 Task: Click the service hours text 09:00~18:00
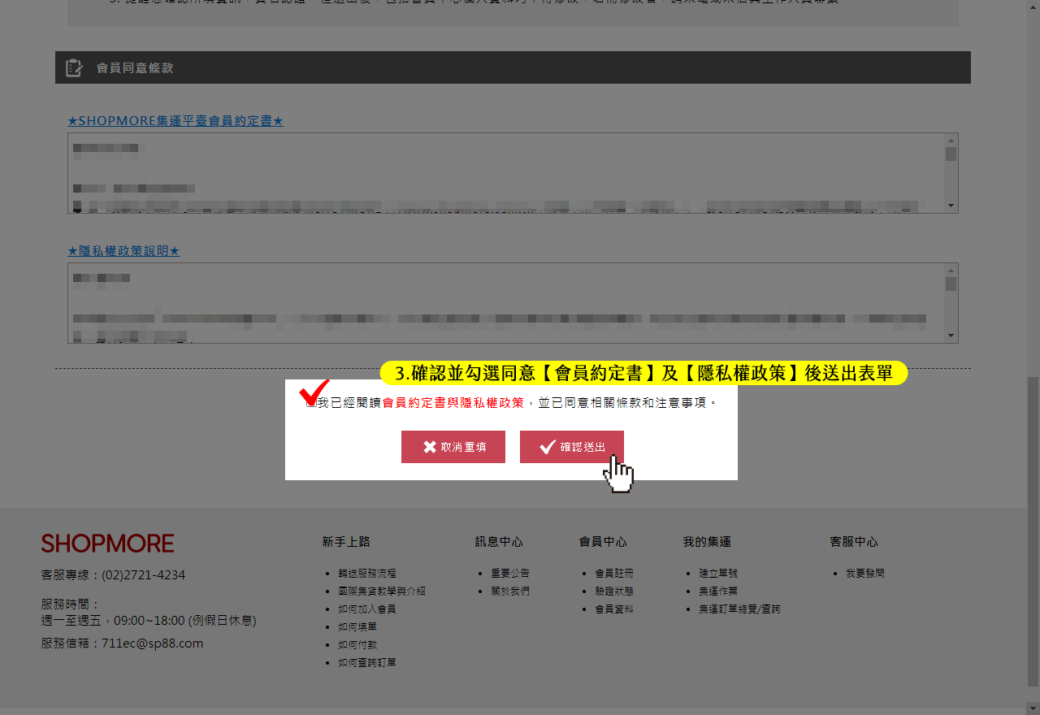tap(149, 621)
